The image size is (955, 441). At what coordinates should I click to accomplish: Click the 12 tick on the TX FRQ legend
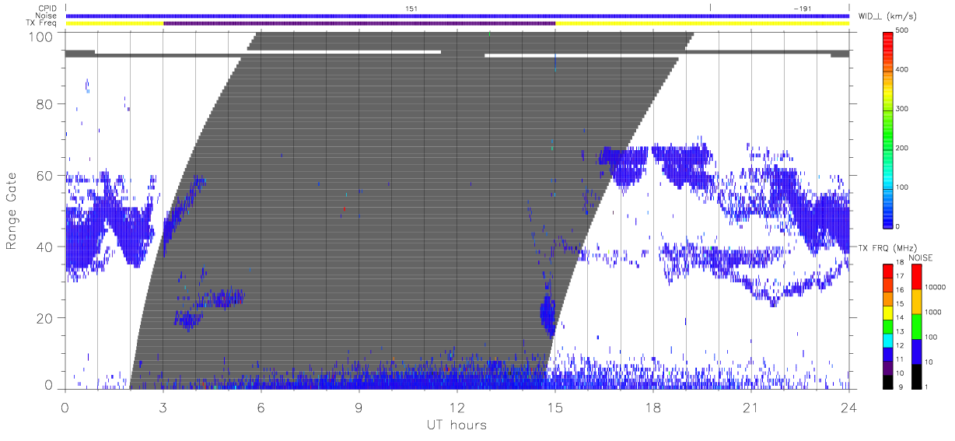pos(900,345)
